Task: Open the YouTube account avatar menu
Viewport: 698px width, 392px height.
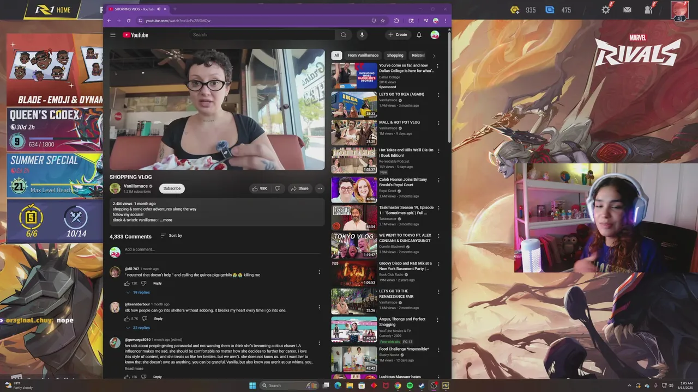Action: coord(435,35)
